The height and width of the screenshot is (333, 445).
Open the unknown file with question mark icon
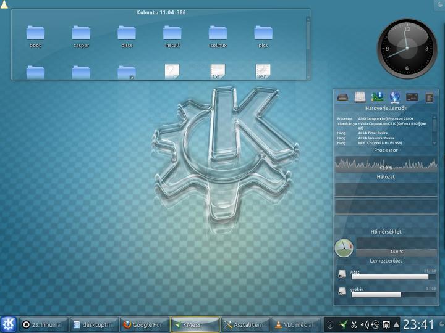[172, 72]
